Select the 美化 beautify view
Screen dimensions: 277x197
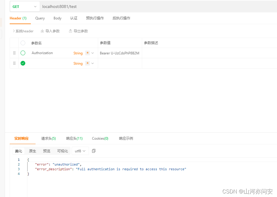tap(19, 151)
